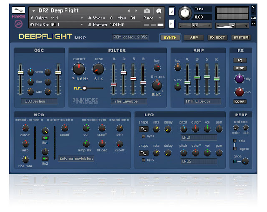Click the filter cutoff knob

[79, 69]
